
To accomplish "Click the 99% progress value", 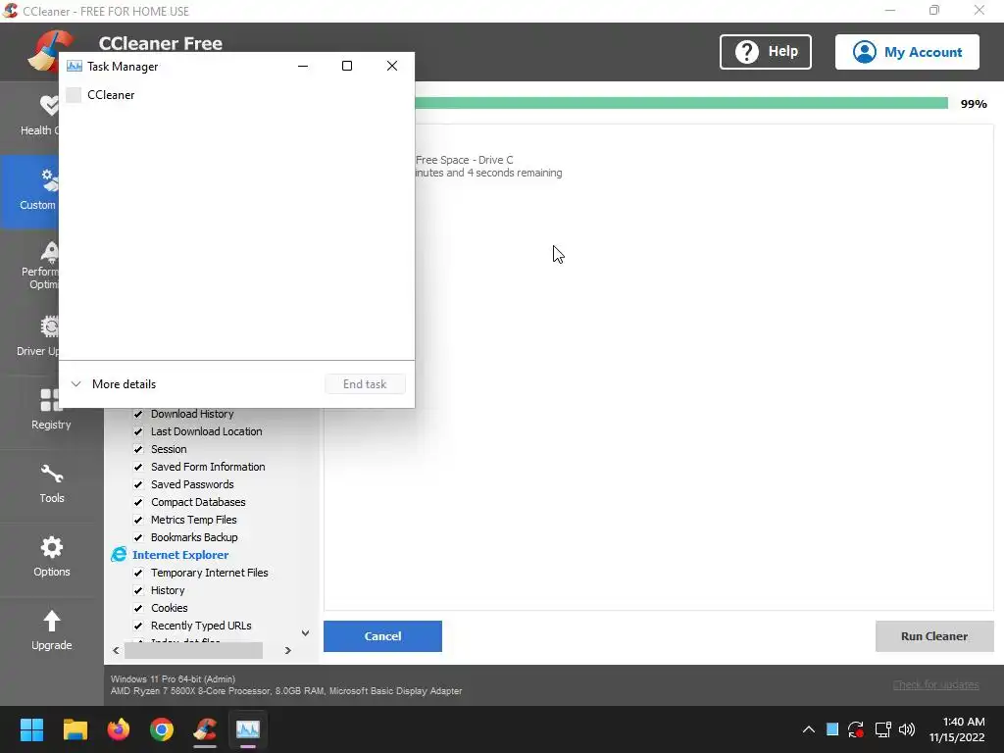I will pos(974,104).
